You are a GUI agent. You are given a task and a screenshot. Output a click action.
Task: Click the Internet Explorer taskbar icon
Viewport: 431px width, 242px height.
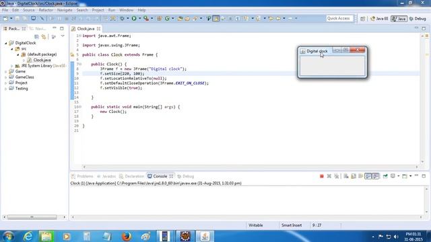pos(28,236)
